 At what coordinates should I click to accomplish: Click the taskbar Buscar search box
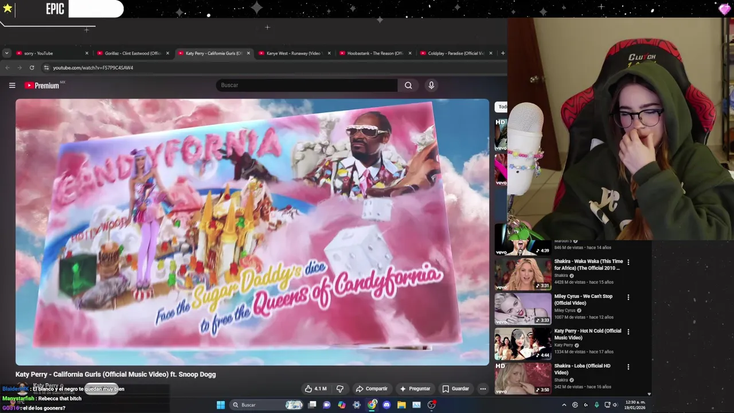(x=267, y=405)
